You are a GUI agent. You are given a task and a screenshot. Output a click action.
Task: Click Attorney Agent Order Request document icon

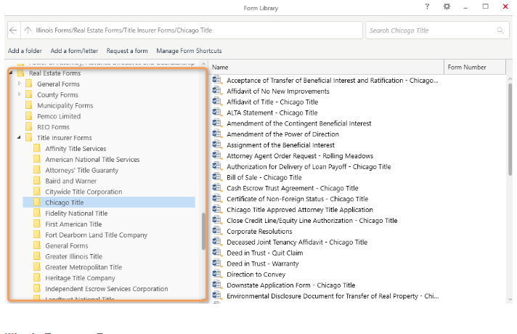(216, 155)
